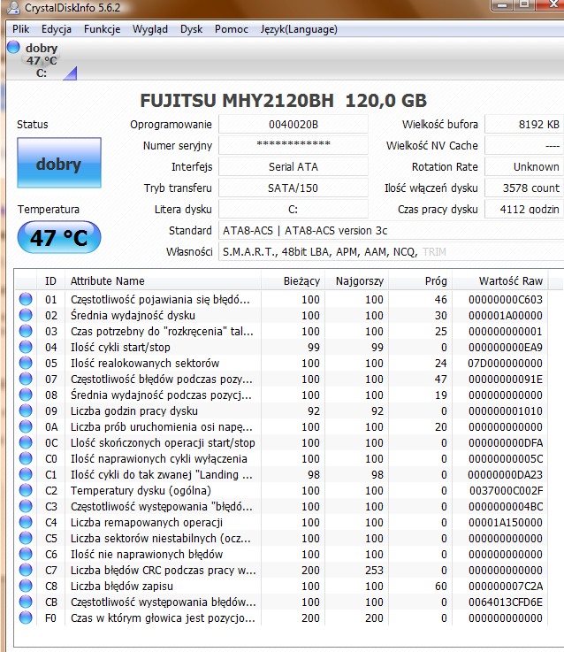The image size is (564, 652).
Task: Click the Oprogramowanie field 0040020B
Action: [x=293, y=125]
